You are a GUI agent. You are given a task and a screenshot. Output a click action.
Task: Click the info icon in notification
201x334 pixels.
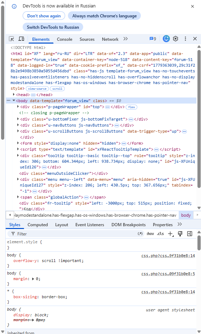[x=14, y=6]
